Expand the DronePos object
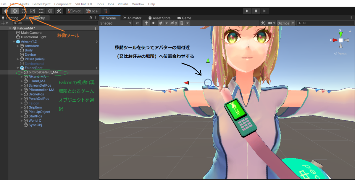 pos(22,94)
